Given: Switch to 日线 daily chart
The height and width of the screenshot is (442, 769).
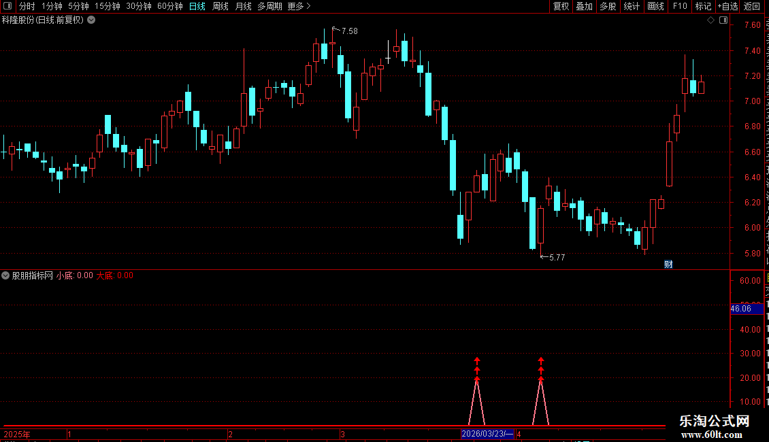Looking at the screenshot, I should pyautogui.click(x=197, y=6).
